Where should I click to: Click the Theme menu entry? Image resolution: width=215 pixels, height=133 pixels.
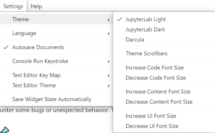(x=56, y=19)
